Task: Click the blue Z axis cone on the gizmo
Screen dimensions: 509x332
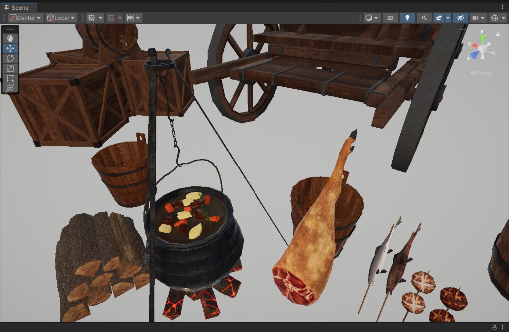Action: 475,55
